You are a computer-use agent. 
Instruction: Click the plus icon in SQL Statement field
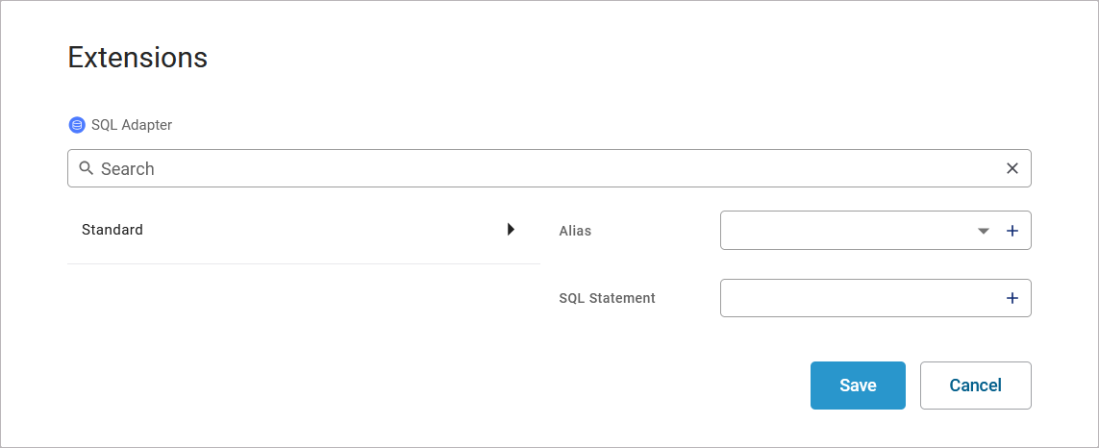coord(1012,299)
